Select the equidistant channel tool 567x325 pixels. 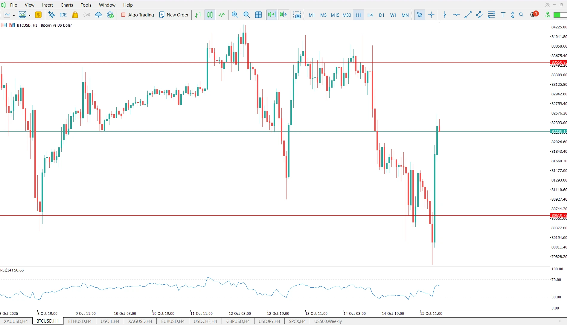(x=480, y=15)
